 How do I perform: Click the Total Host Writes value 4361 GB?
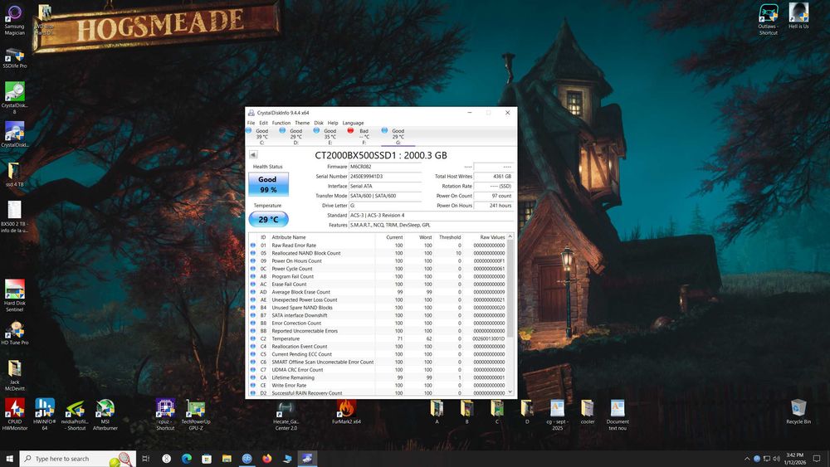(493, 176)
